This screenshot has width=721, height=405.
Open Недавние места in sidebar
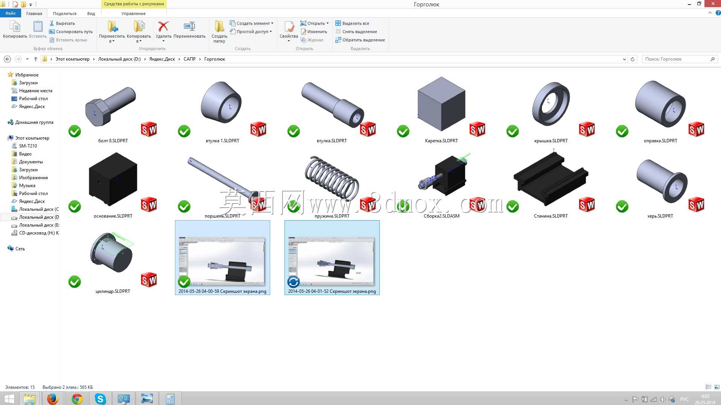coord(35,91)
